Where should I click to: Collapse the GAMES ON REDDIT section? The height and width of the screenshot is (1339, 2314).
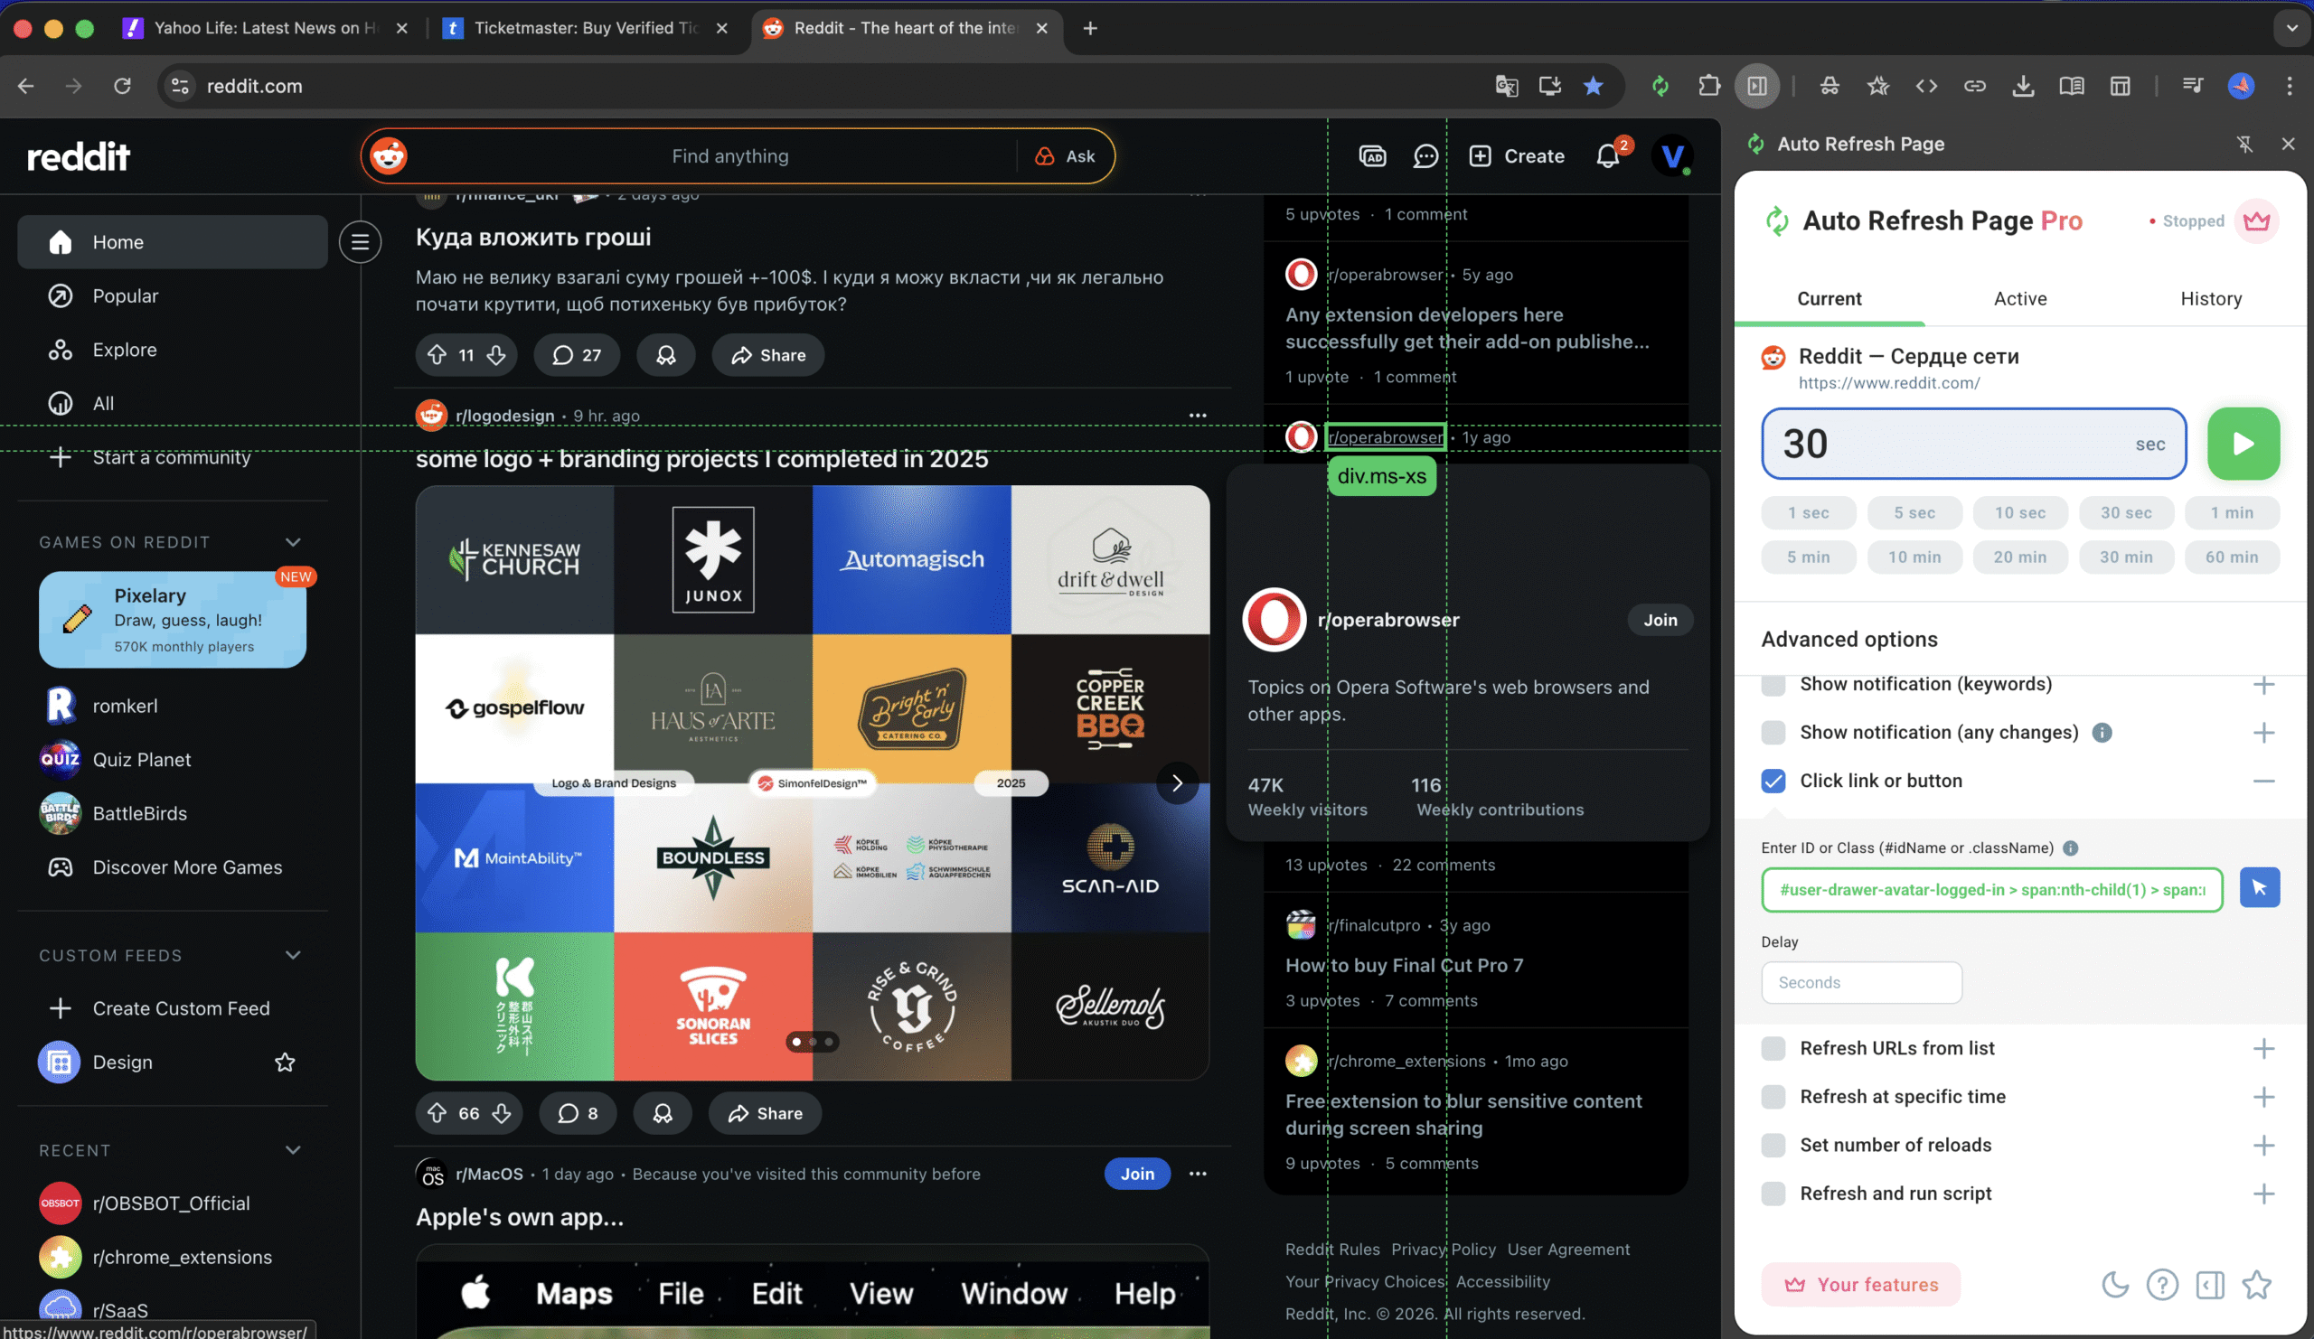tap(292, 541)
